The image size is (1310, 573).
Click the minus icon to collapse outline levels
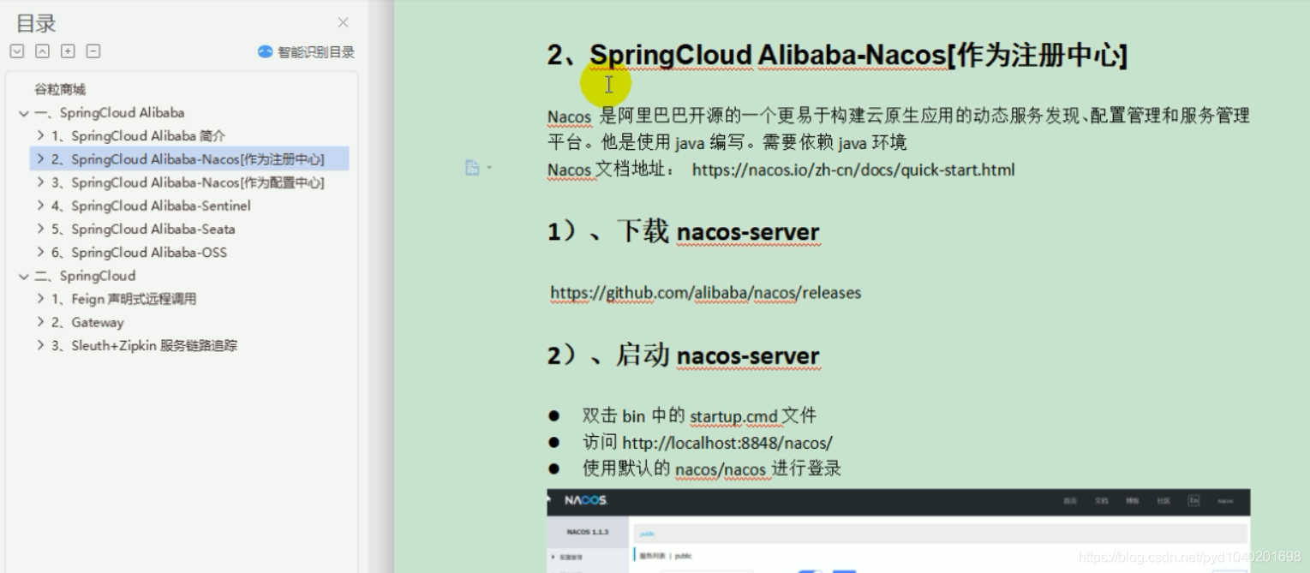93,51
